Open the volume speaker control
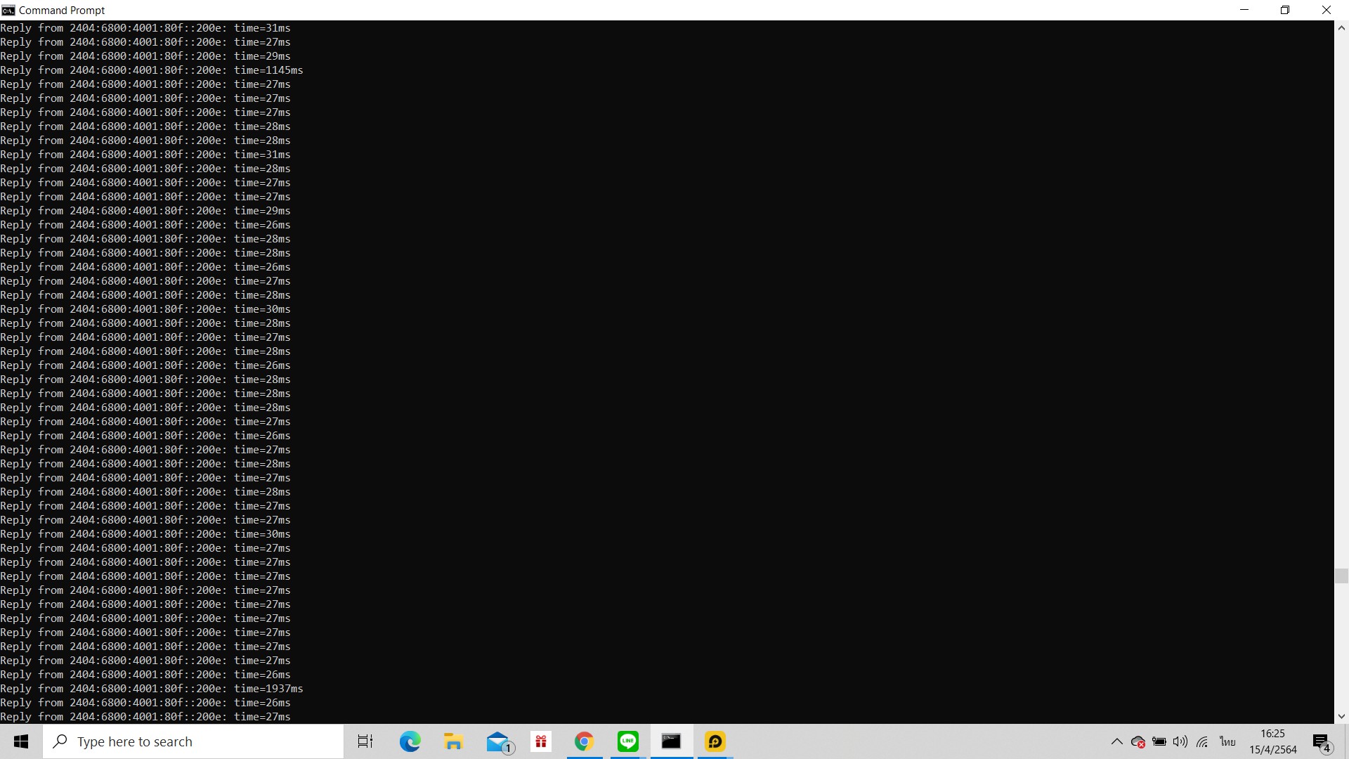The width and height of the screenshot is (1349, 759). 1180,741
